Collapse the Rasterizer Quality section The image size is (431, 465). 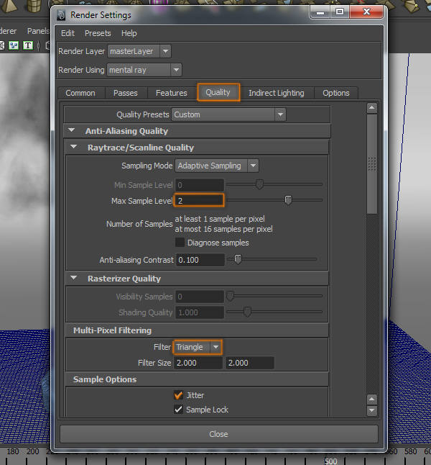75,279
